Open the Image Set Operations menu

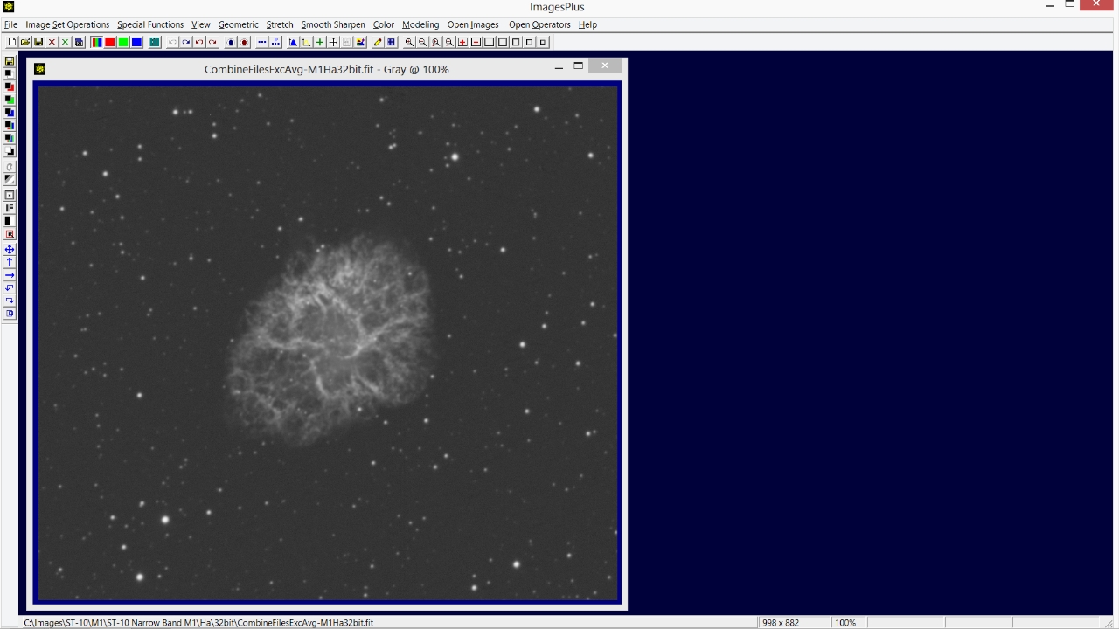(67, 24)
